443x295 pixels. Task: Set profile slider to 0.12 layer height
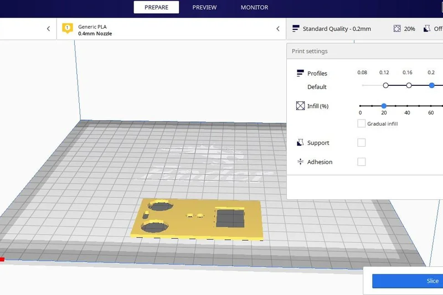tap(385, 85)
